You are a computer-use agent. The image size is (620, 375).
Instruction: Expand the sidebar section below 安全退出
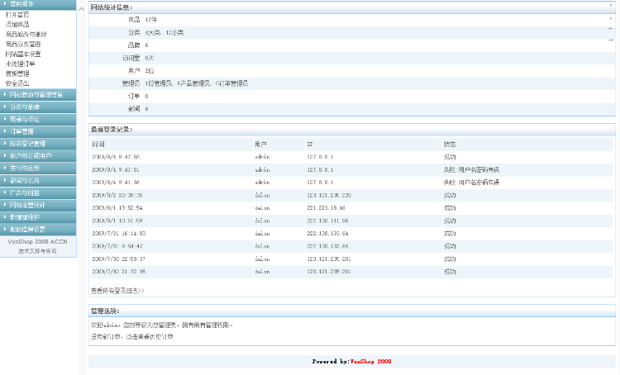click(x=38, y=95)
